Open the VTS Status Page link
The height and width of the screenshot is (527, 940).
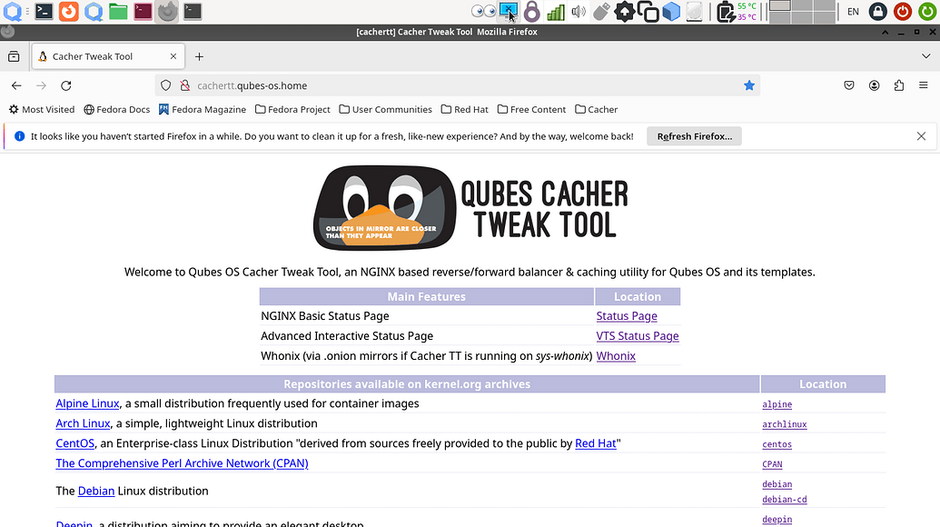click(638, 336)
